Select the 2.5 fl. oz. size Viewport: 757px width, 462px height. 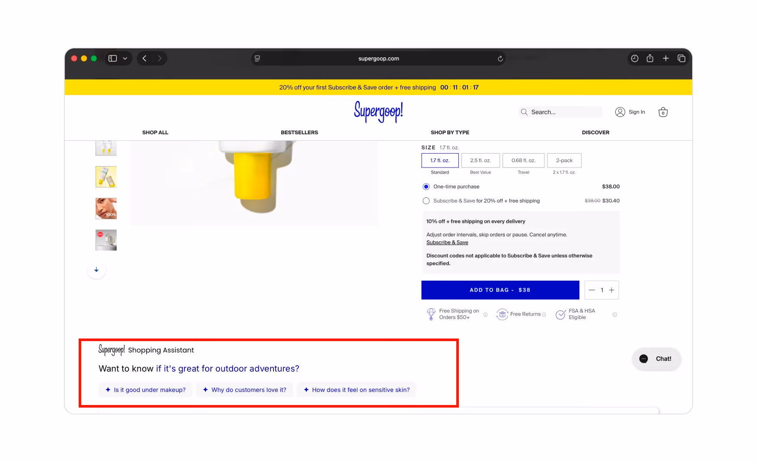tap(480, 161)
